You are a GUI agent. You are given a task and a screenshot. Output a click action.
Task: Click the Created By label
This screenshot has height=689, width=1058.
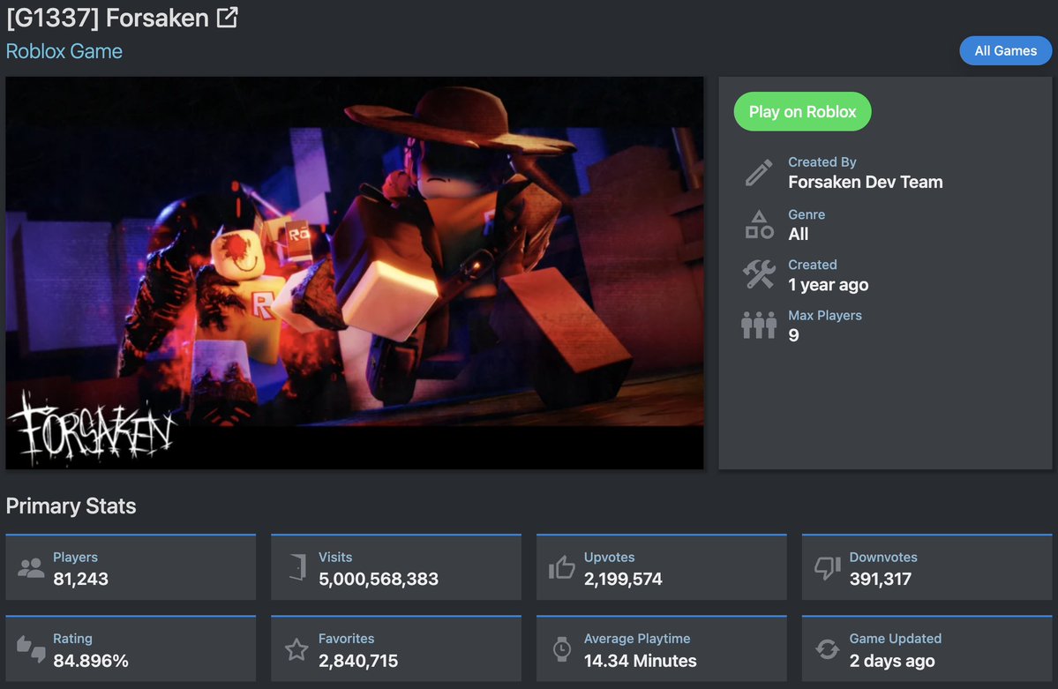pos(822,162)
